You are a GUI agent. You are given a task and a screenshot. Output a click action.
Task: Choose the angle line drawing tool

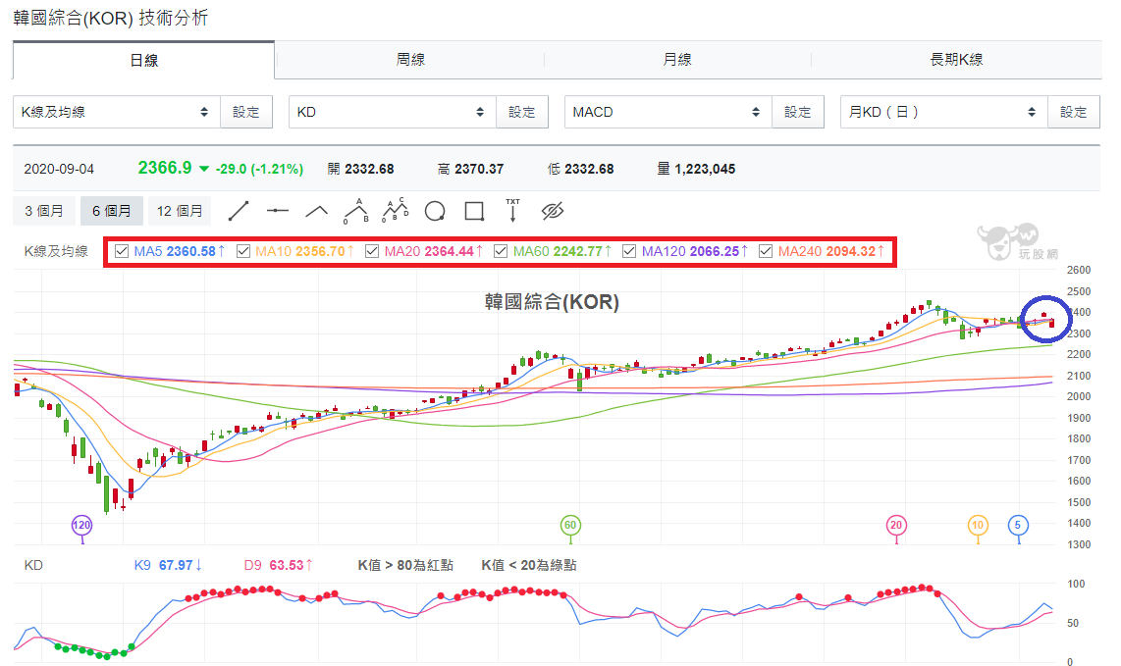317,211
